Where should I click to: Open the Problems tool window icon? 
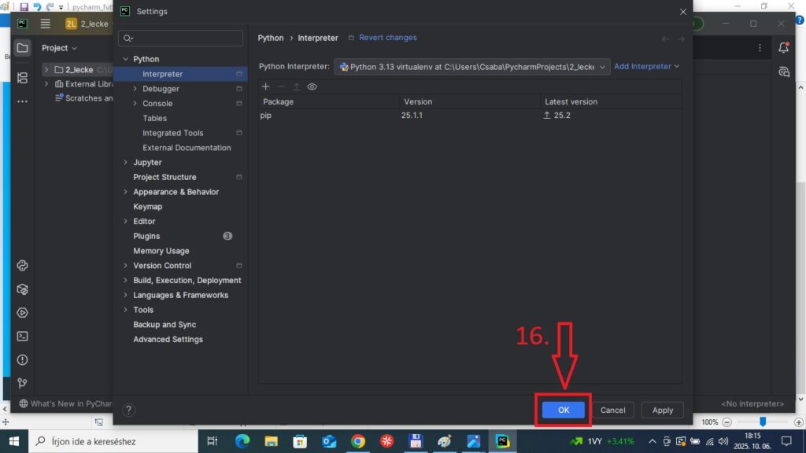23,359
